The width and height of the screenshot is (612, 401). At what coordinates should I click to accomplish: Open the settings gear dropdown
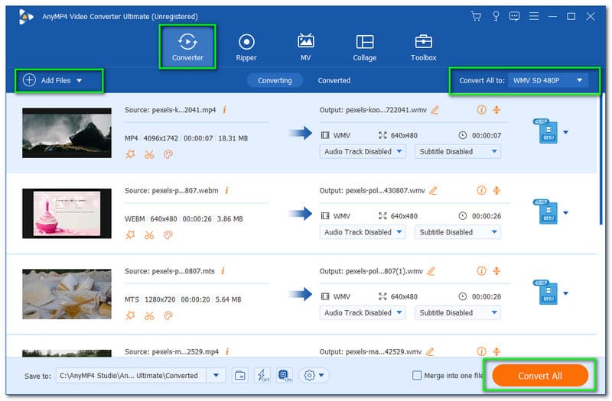(314, 376)
